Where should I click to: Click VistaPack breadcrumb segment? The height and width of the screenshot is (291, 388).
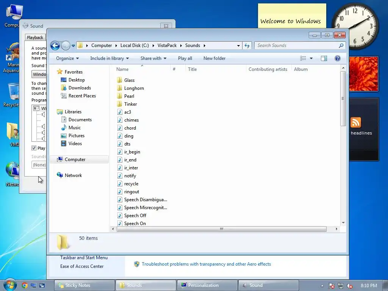[167, 45]
